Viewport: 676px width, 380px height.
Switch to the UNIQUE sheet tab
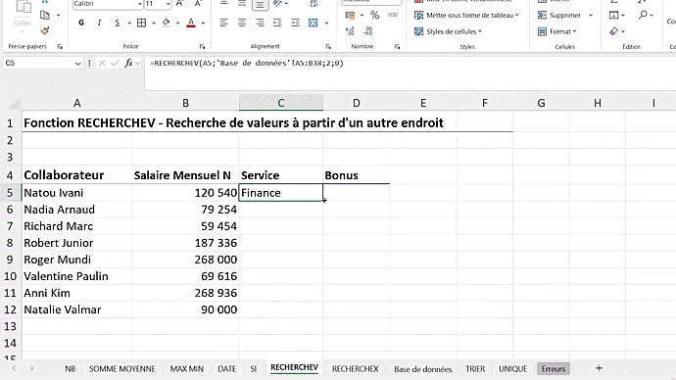pos(513,369)
